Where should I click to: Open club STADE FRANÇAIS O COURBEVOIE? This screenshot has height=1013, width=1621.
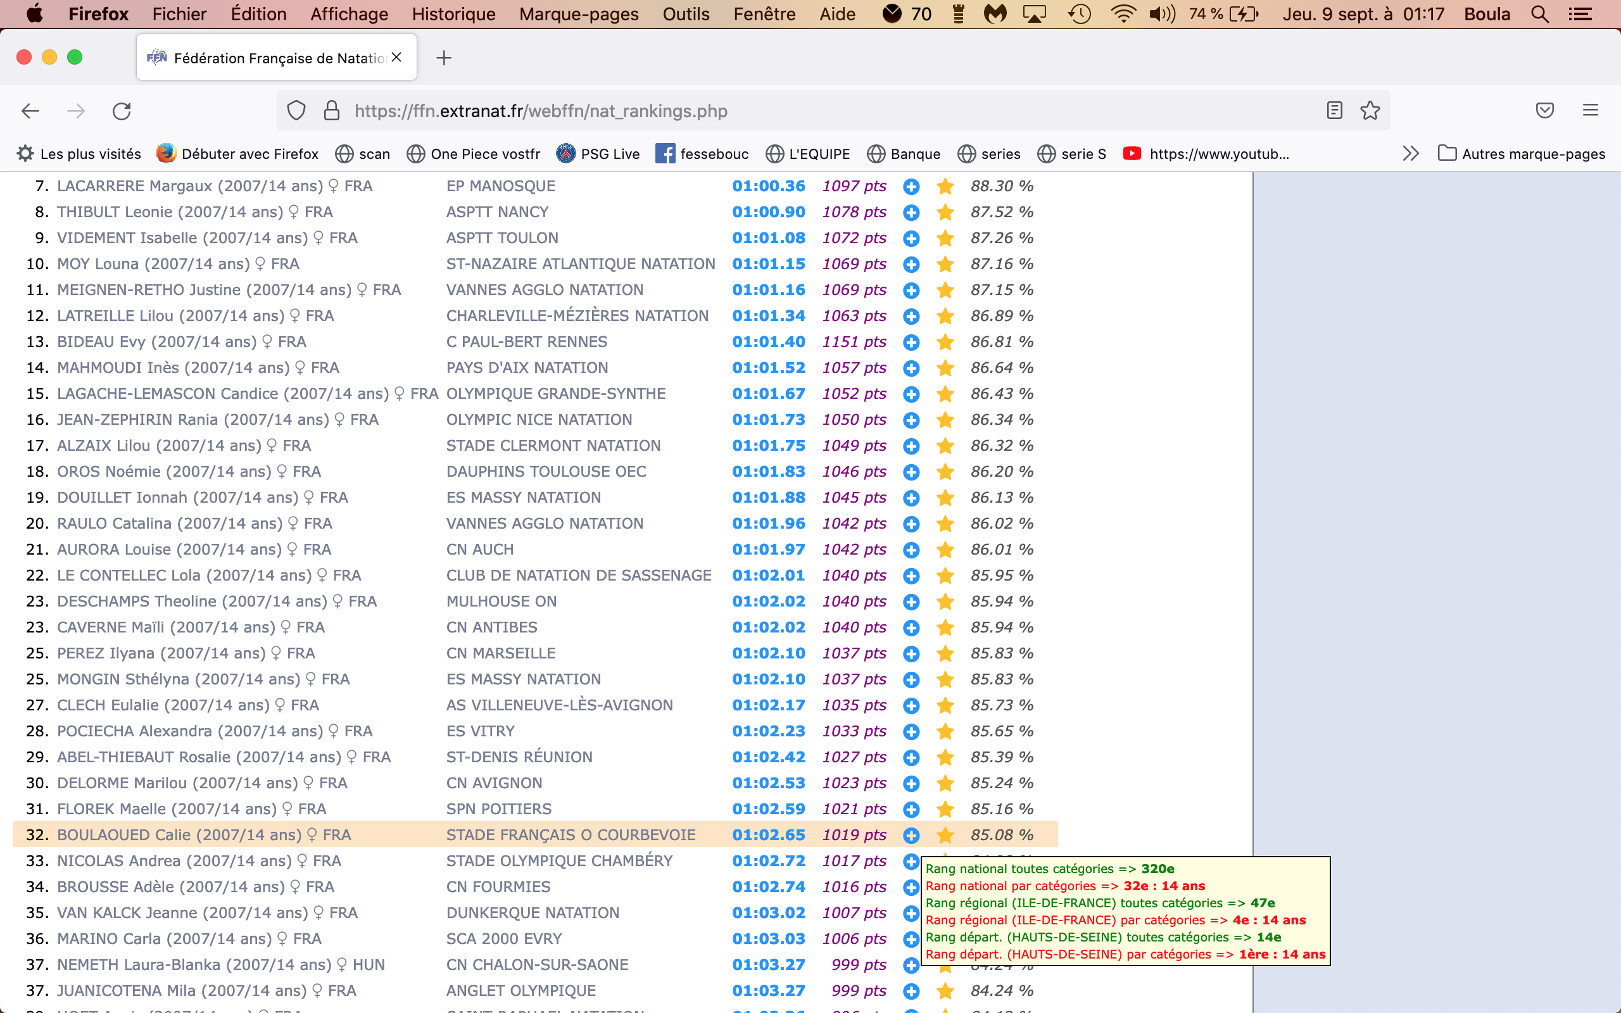(x=571, y=835)
